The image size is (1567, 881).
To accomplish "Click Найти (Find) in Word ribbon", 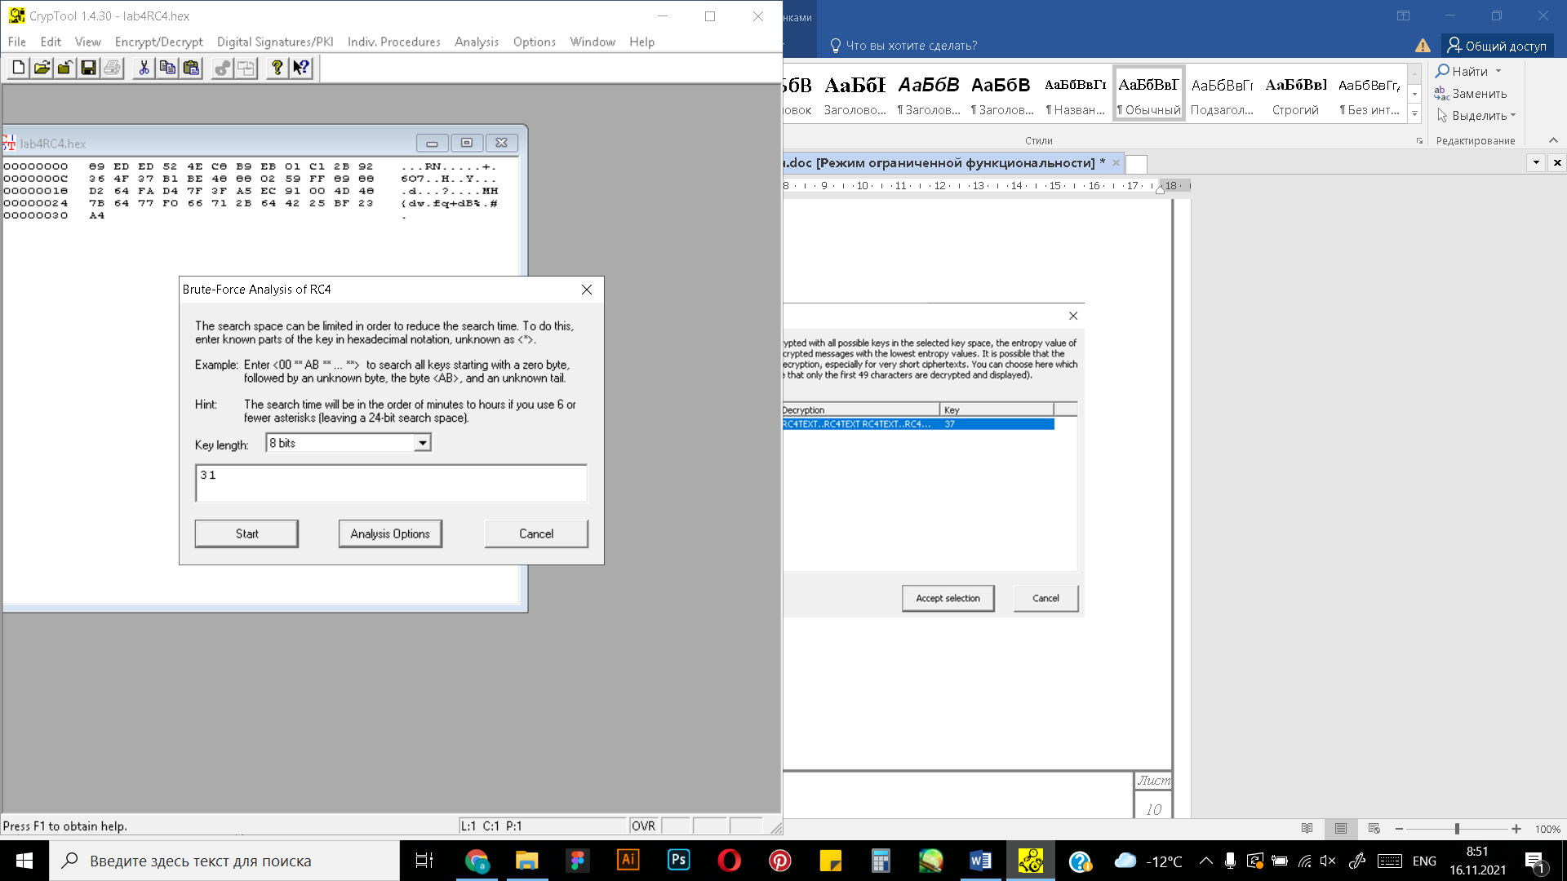I will (x=1462, y=71).
